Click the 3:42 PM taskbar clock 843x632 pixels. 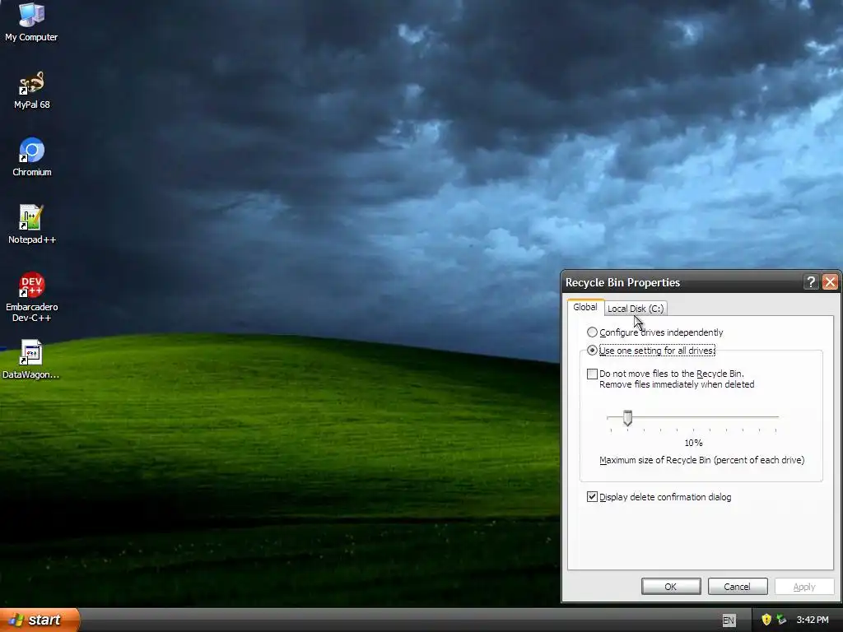[813, 620]
